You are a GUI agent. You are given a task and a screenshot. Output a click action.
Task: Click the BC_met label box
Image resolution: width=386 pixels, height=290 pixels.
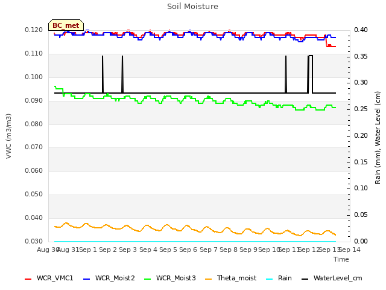pyautogui.click(x=66, y=25)
